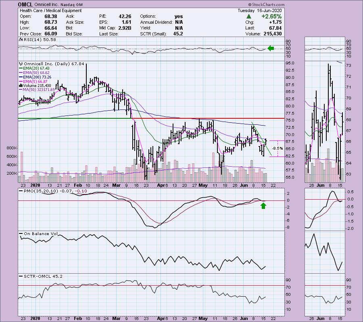The width and height of the screenshot is (363, 322).
Task: Click the High value 68.73
Action: tap(51, 22)
